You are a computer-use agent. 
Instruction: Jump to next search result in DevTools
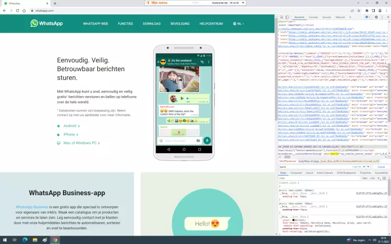click(x=369, y=167)
